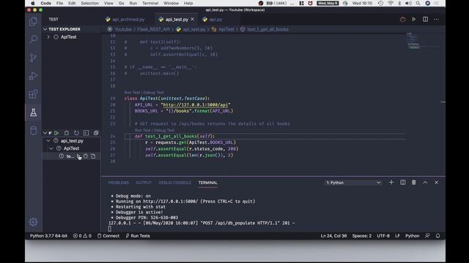469x263 pixels.
Task: Open the Selection menu
Action: (x=89, y=3)
